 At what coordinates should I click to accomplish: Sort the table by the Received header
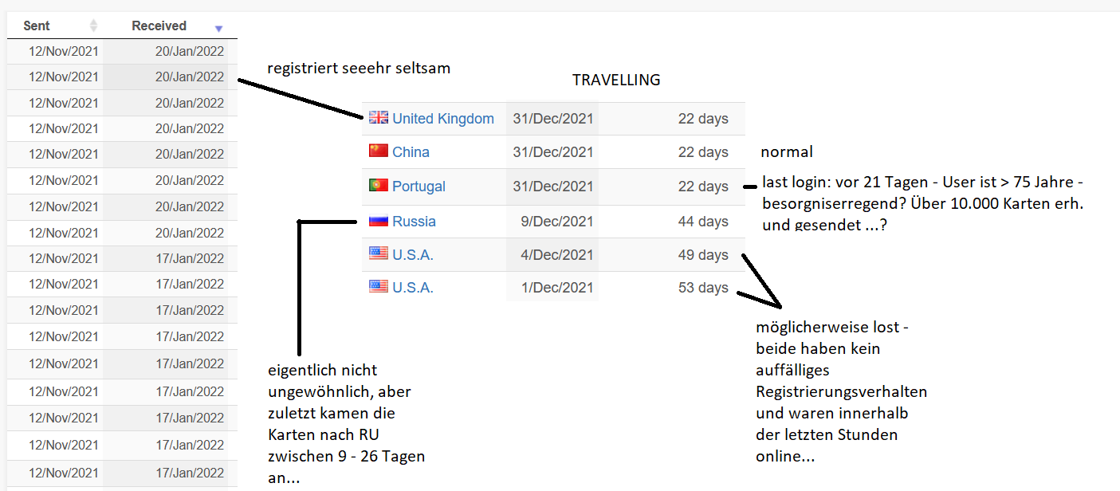(159, 26)
